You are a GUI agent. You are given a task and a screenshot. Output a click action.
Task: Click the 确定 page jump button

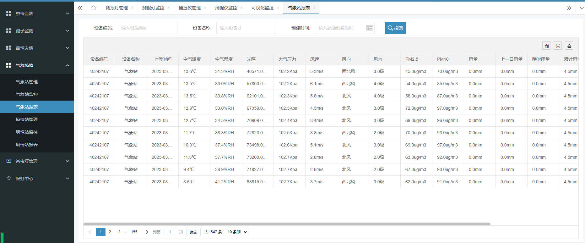click(x=193, y=232)
